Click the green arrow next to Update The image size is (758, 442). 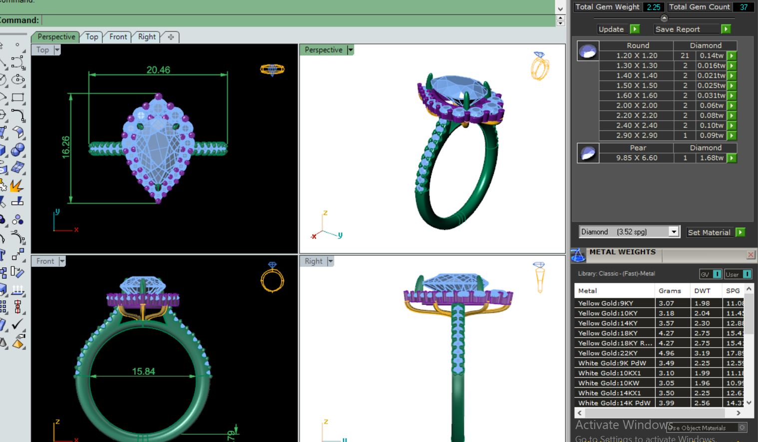(x=635, y=29)
